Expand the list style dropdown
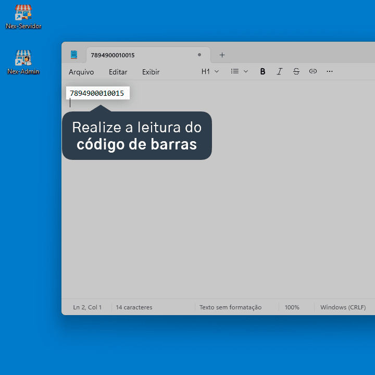Image resolution: width=375 pixels, height=375 pixels. point(240,71)
